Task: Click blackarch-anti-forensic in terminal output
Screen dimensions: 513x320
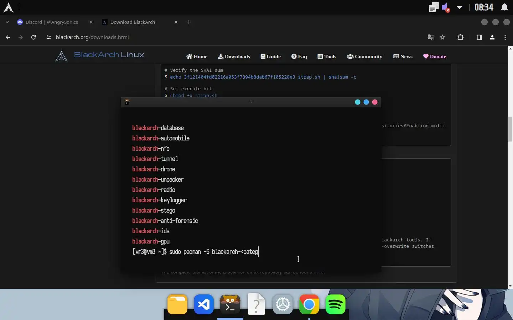Action: (x=165, y=221)
